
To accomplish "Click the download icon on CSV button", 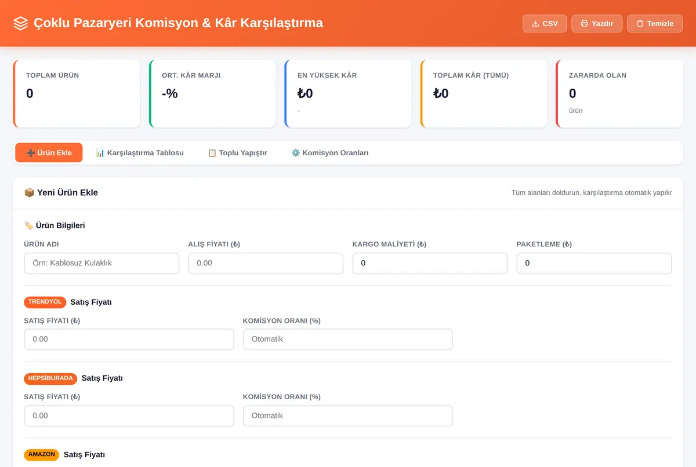I will pos(535,24).
